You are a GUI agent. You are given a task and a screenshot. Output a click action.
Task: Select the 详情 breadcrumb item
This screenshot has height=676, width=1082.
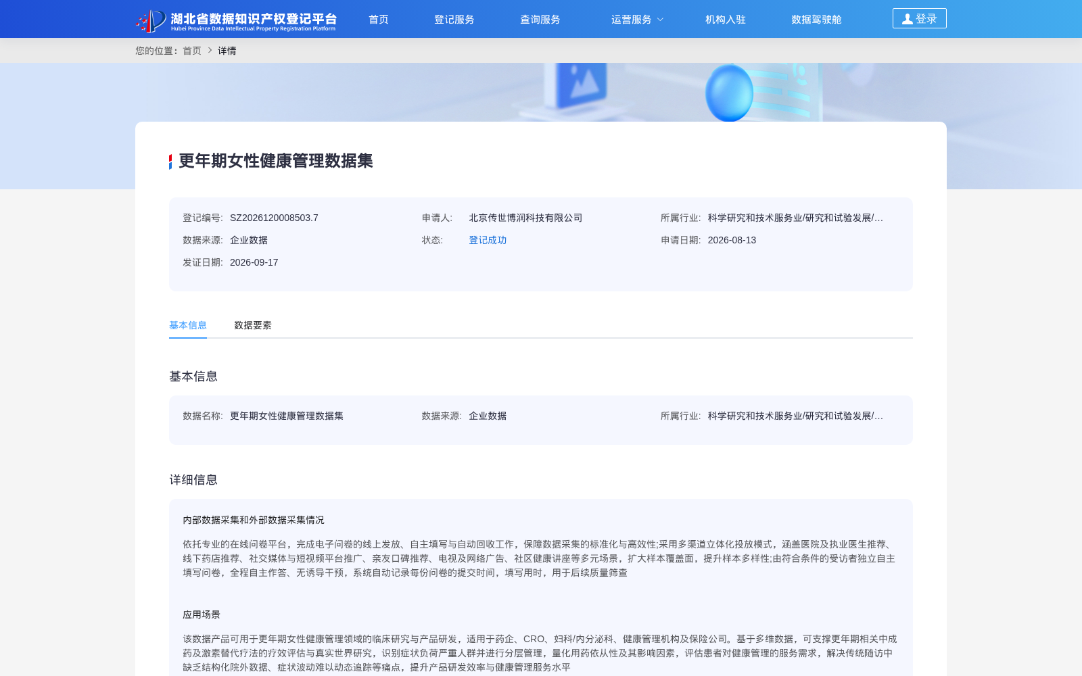coord(227,51)
